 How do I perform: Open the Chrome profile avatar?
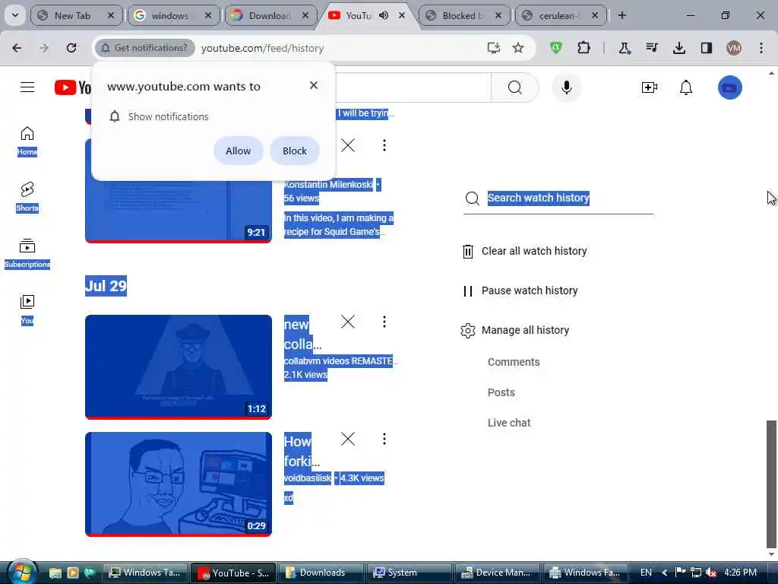click(x=734, y=48)
